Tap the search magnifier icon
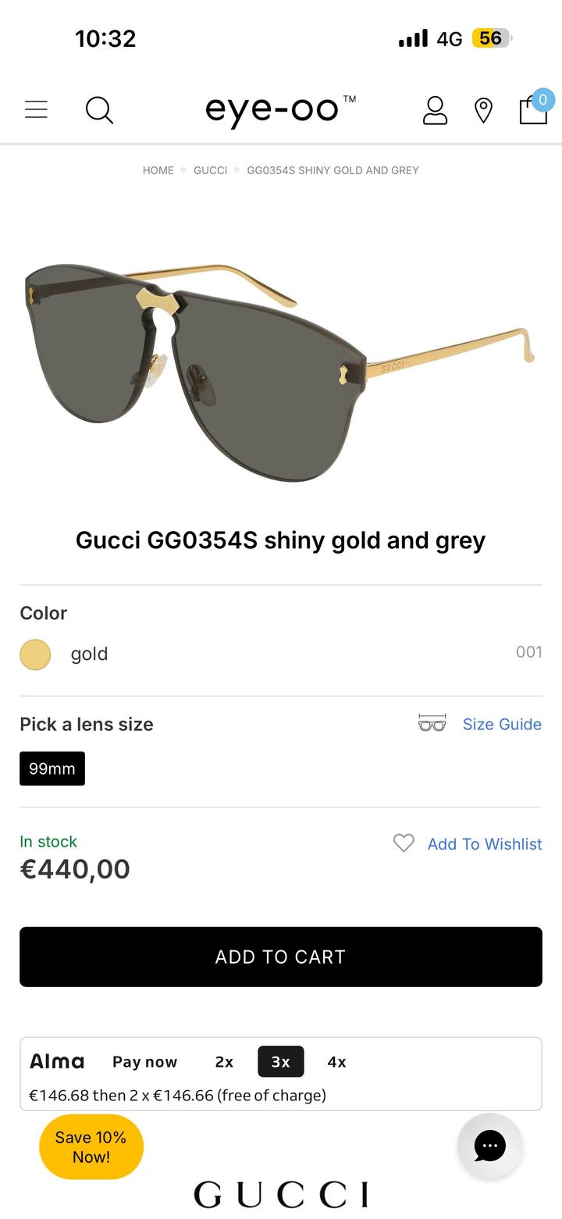 [99, 110]
